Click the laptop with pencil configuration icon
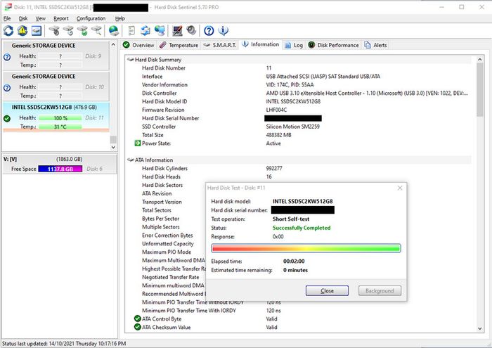 [x=177, y=30]
